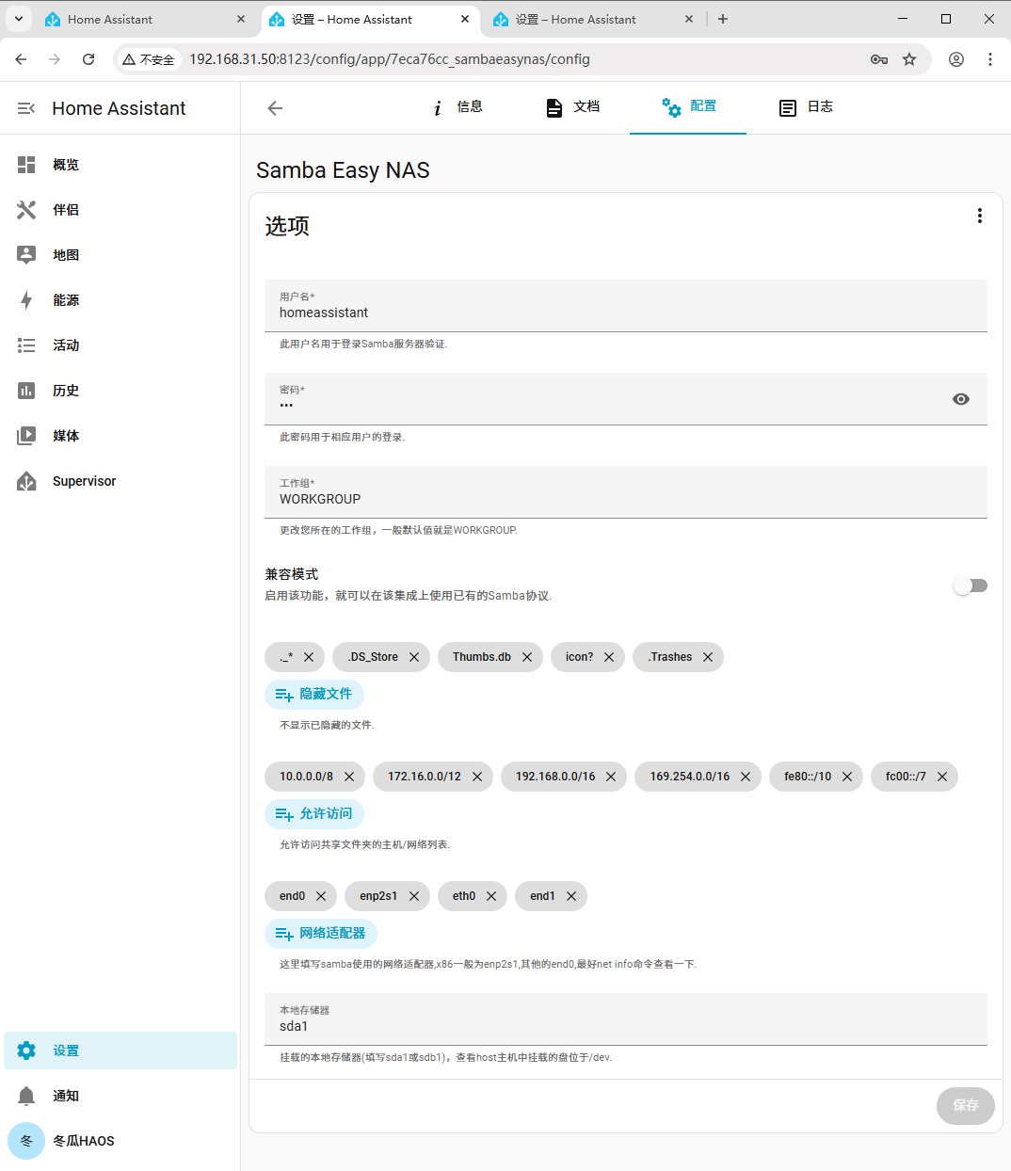Remove the eth0 adapter chip
This screenshot has height=1171, width=1011.
[x=491, y=896]
